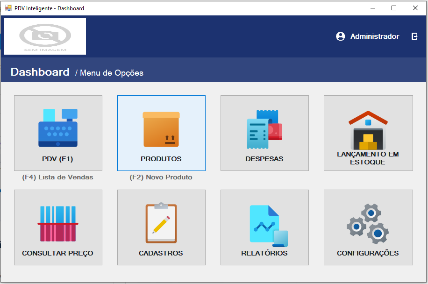Click the (F2) Novo Produto shortcut
The image size is (428, 284).
tap(161, 177)
